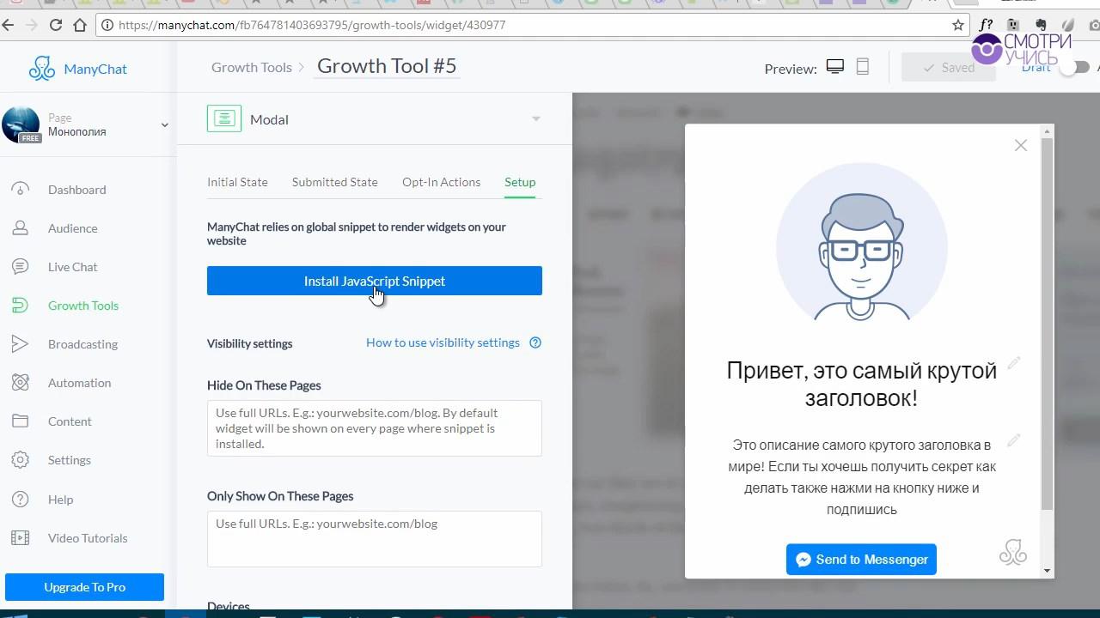The image size is (1100, 618).
Task: Click the Broadcasting arrow icon
Action: (x=20, y=343)
